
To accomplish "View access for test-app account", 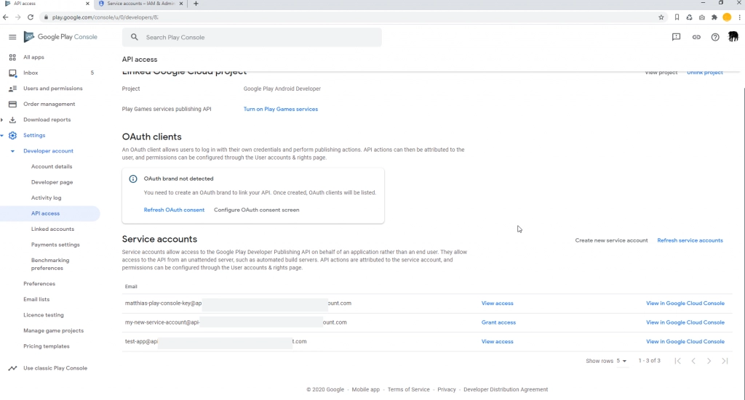I will pyautogui.click(x=498, y=342).
